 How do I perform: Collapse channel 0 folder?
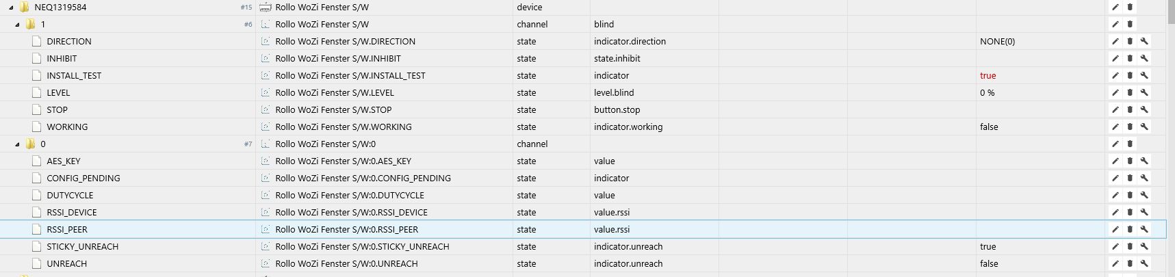pos(18,144)
